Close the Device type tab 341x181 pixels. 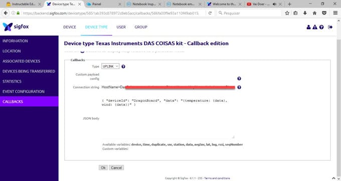[80, 4]
